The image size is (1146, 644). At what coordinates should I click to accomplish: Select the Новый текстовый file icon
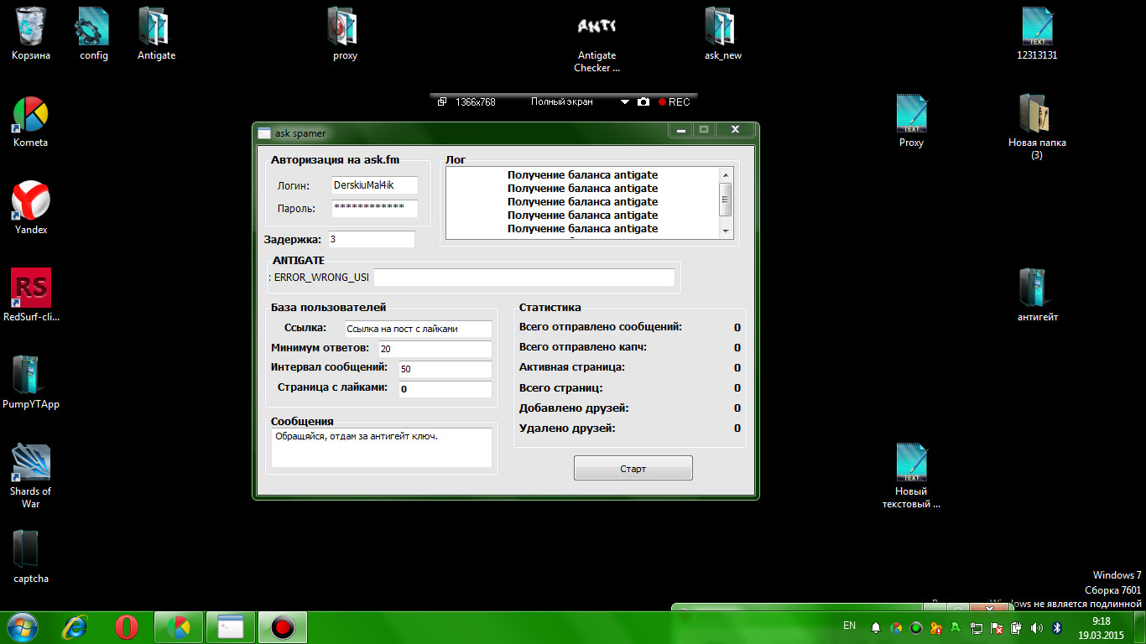tap(911, 475)
